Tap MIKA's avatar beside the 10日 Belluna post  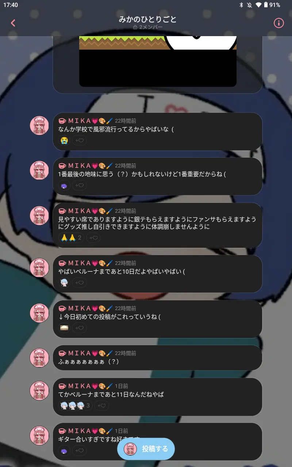pos(39,268)
